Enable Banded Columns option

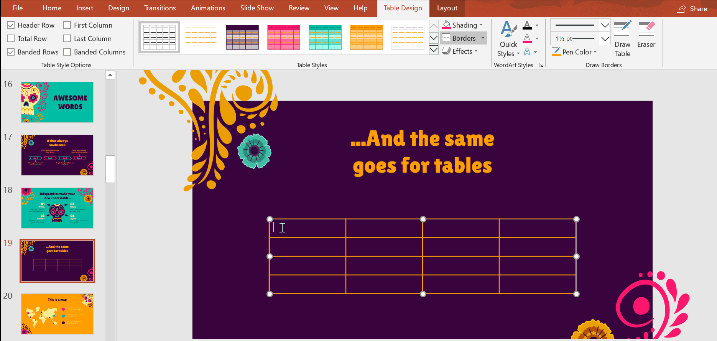click(x=67, y=52)
